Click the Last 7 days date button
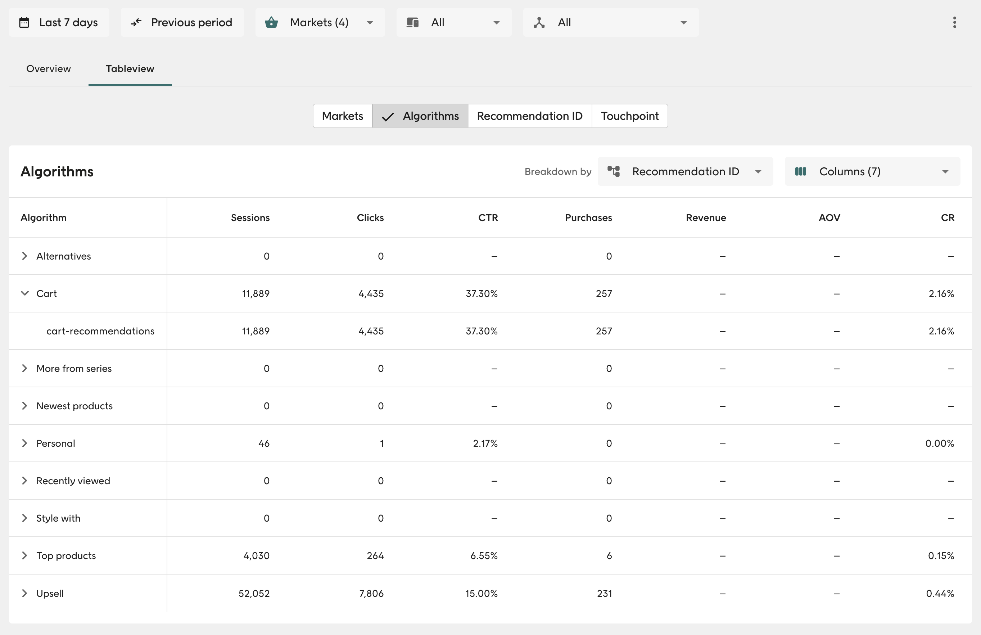The height and width of the screenshot is (635, 981). point(59,22)
